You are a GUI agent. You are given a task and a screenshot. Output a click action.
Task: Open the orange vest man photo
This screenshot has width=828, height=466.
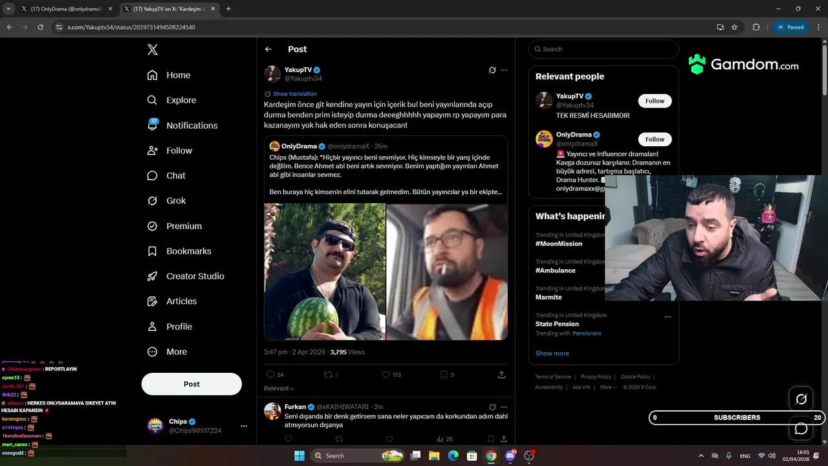pyautogui.click(x=447, y=272)
